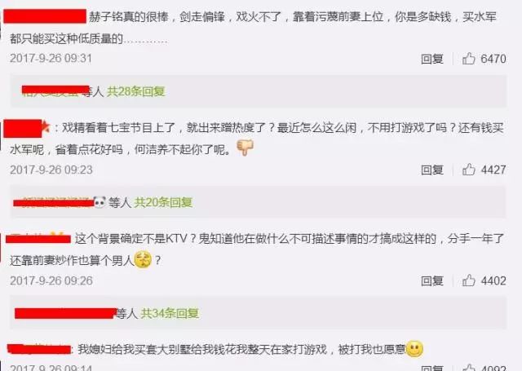The width and height of the screenshot is (522, 371).
Task: Click 回复 on the bottom 09:14 comment
Action: click(432, 368)
